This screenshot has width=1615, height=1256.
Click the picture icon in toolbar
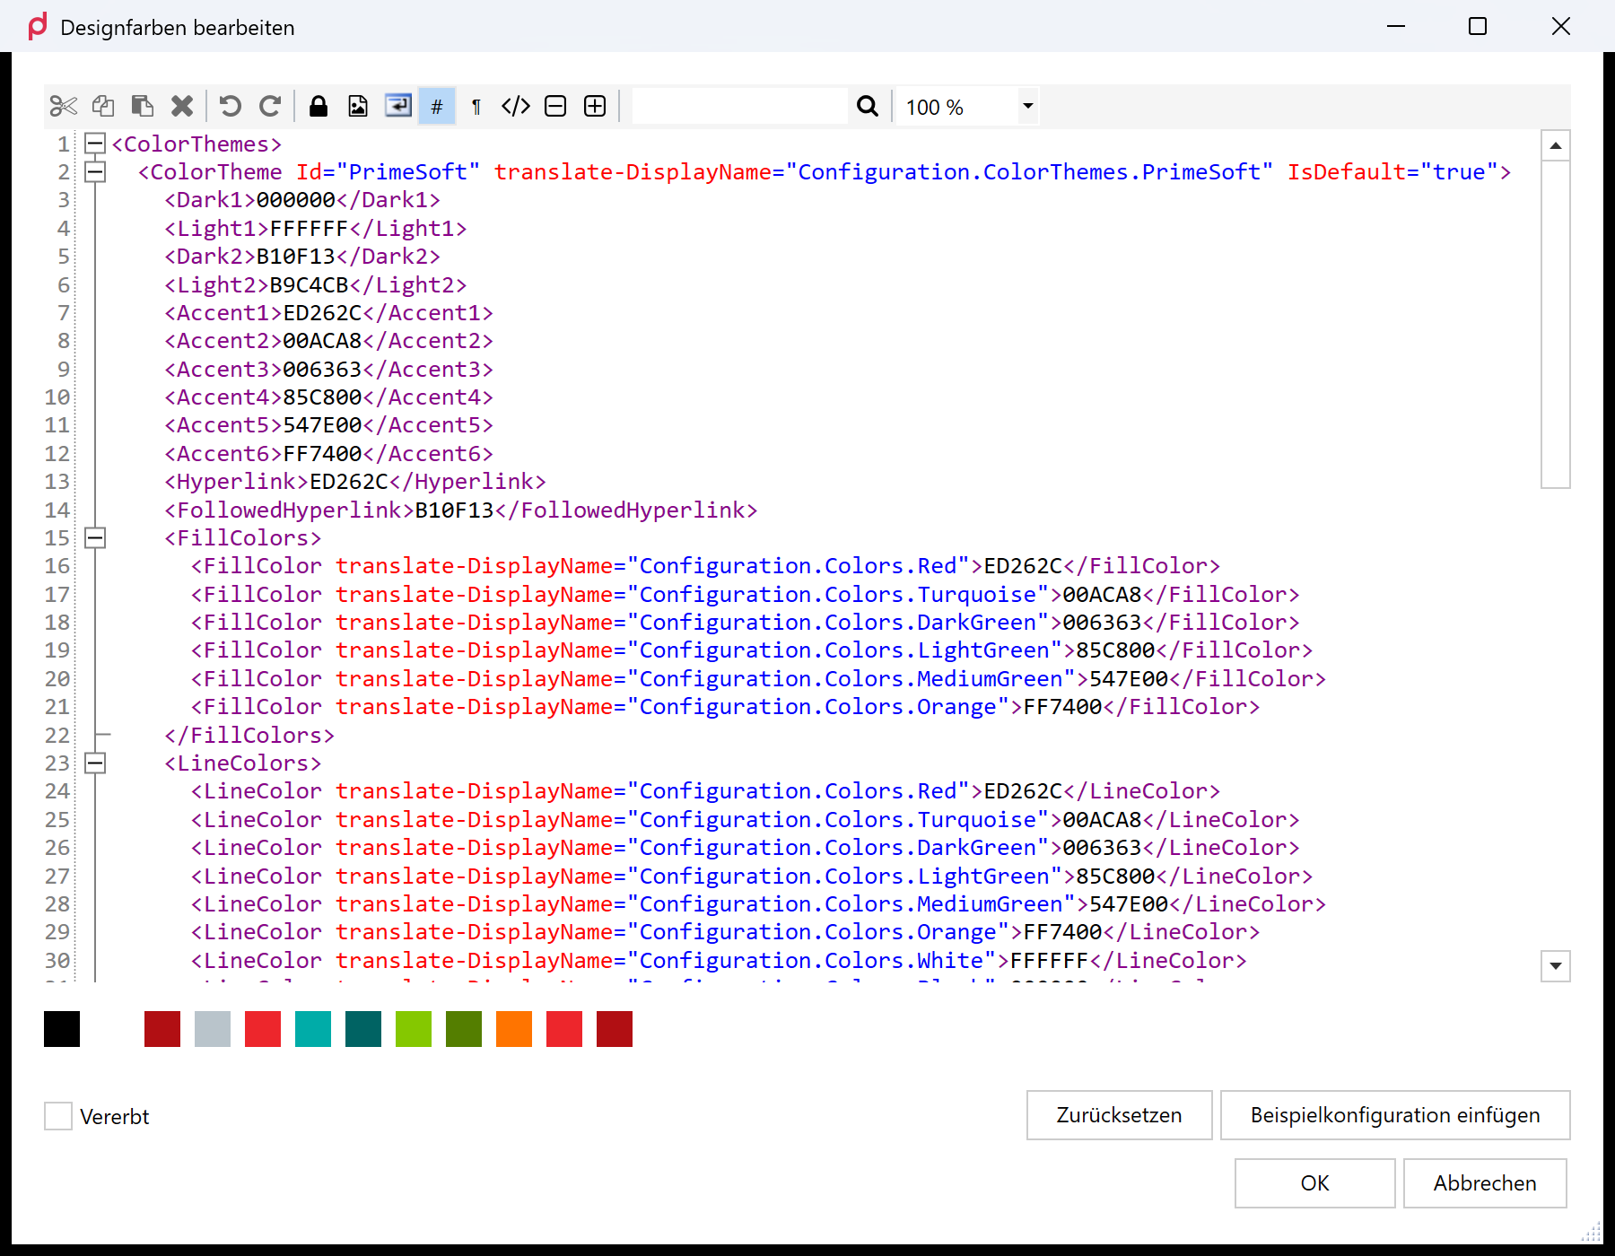tap(358, 107)
